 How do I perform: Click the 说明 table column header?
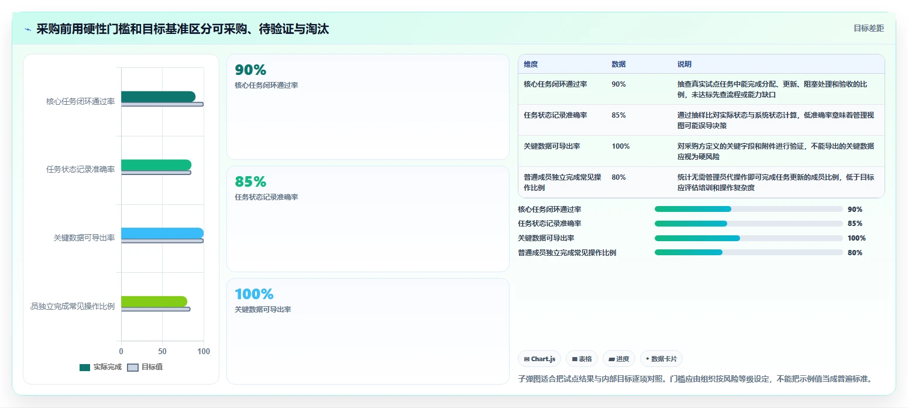point(685,64)
